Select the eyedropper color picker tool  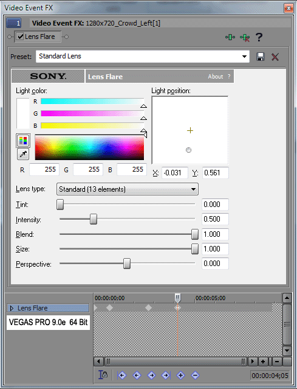click(x=23, y=154)
